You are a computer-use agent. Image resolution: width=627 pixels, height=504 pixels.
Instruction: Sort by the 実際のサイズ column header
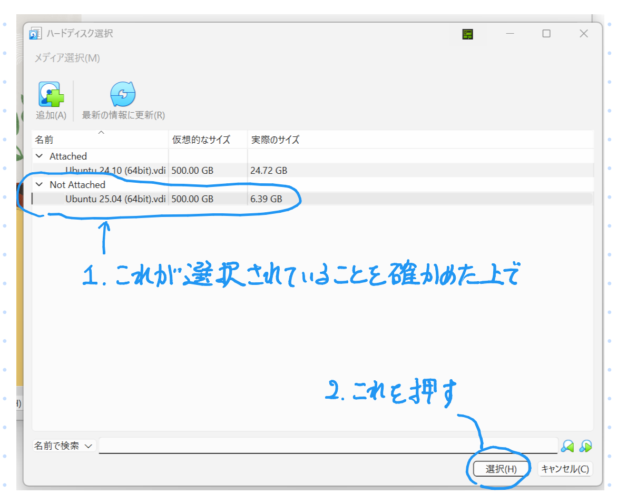[x=275, y=140]
